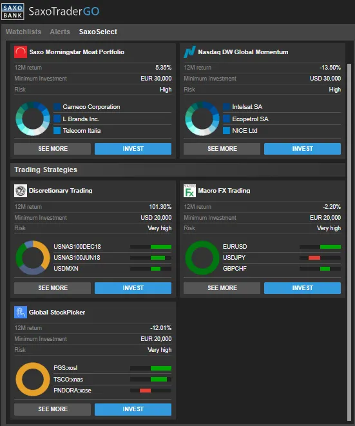See more about Nasdaq DW Global Momentum
Viewport: 355px width, 426px height.
(x=222, y=149)
